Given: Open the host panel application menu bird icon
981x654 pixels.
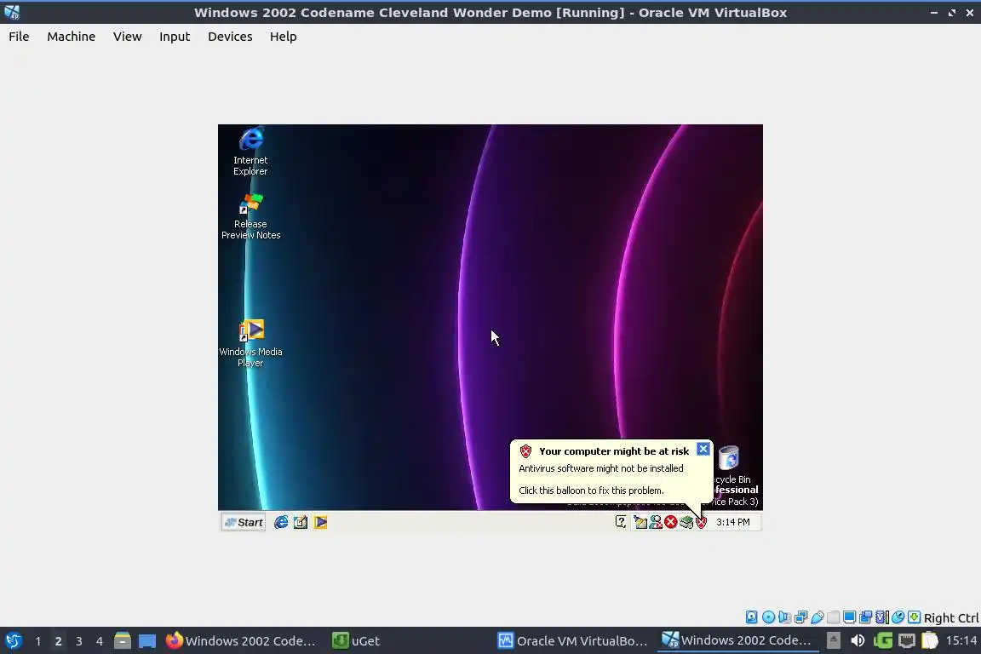Looking at the screenshot, I should [x=13, y=641].
